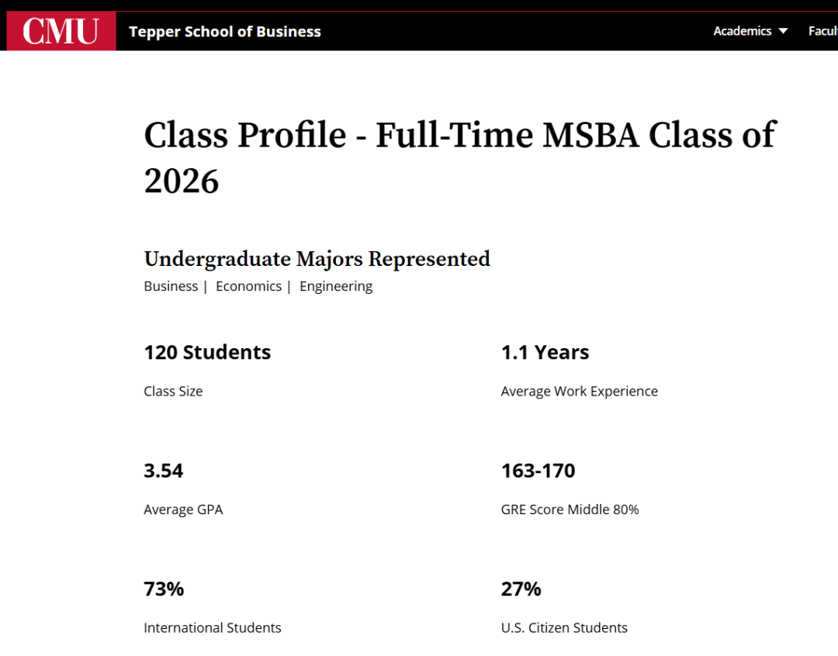
Task: Click the 163-170 GRE score range
Action: [538, 471]
